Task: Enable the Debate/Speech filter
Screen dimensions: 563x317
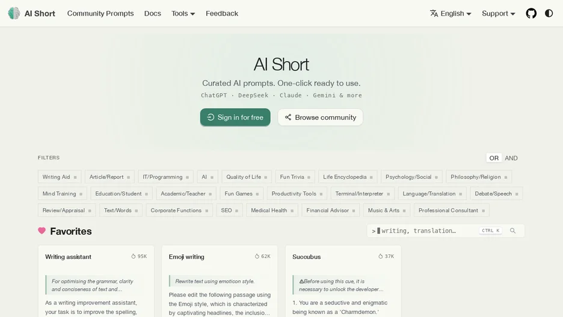Action: pos(497,194)
